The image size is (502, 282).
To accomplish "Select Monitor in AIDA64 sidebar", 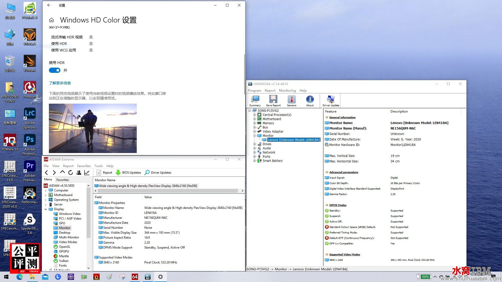I will point(64,228).
